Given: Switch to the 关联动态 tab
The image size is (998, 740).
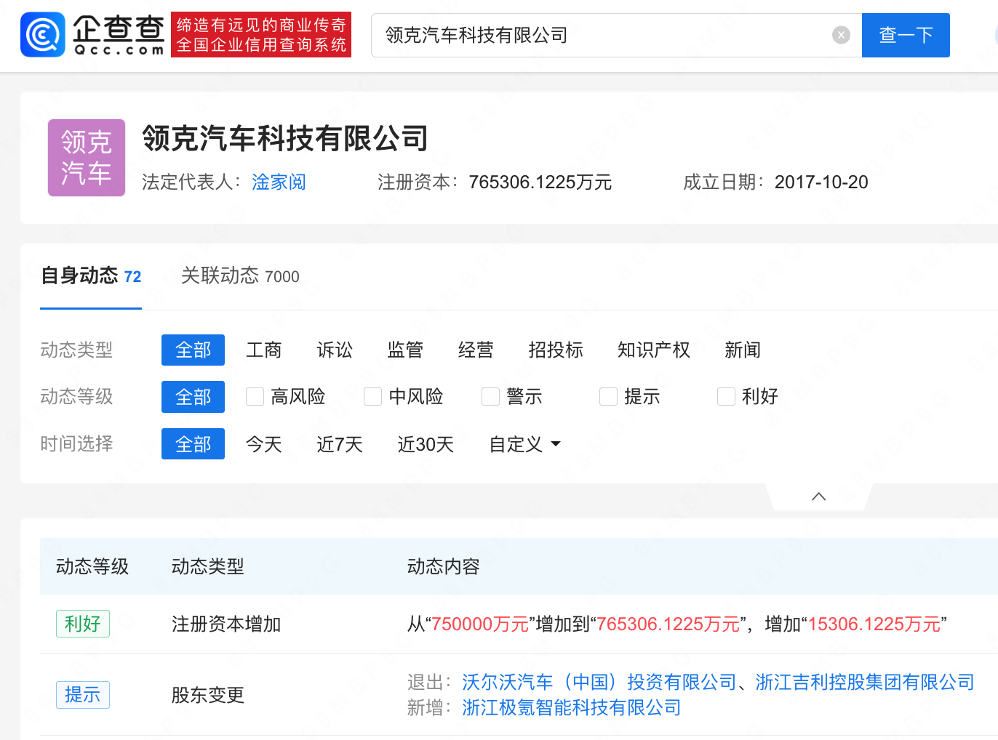Looking at the screenshot, I should click(240, 276).
